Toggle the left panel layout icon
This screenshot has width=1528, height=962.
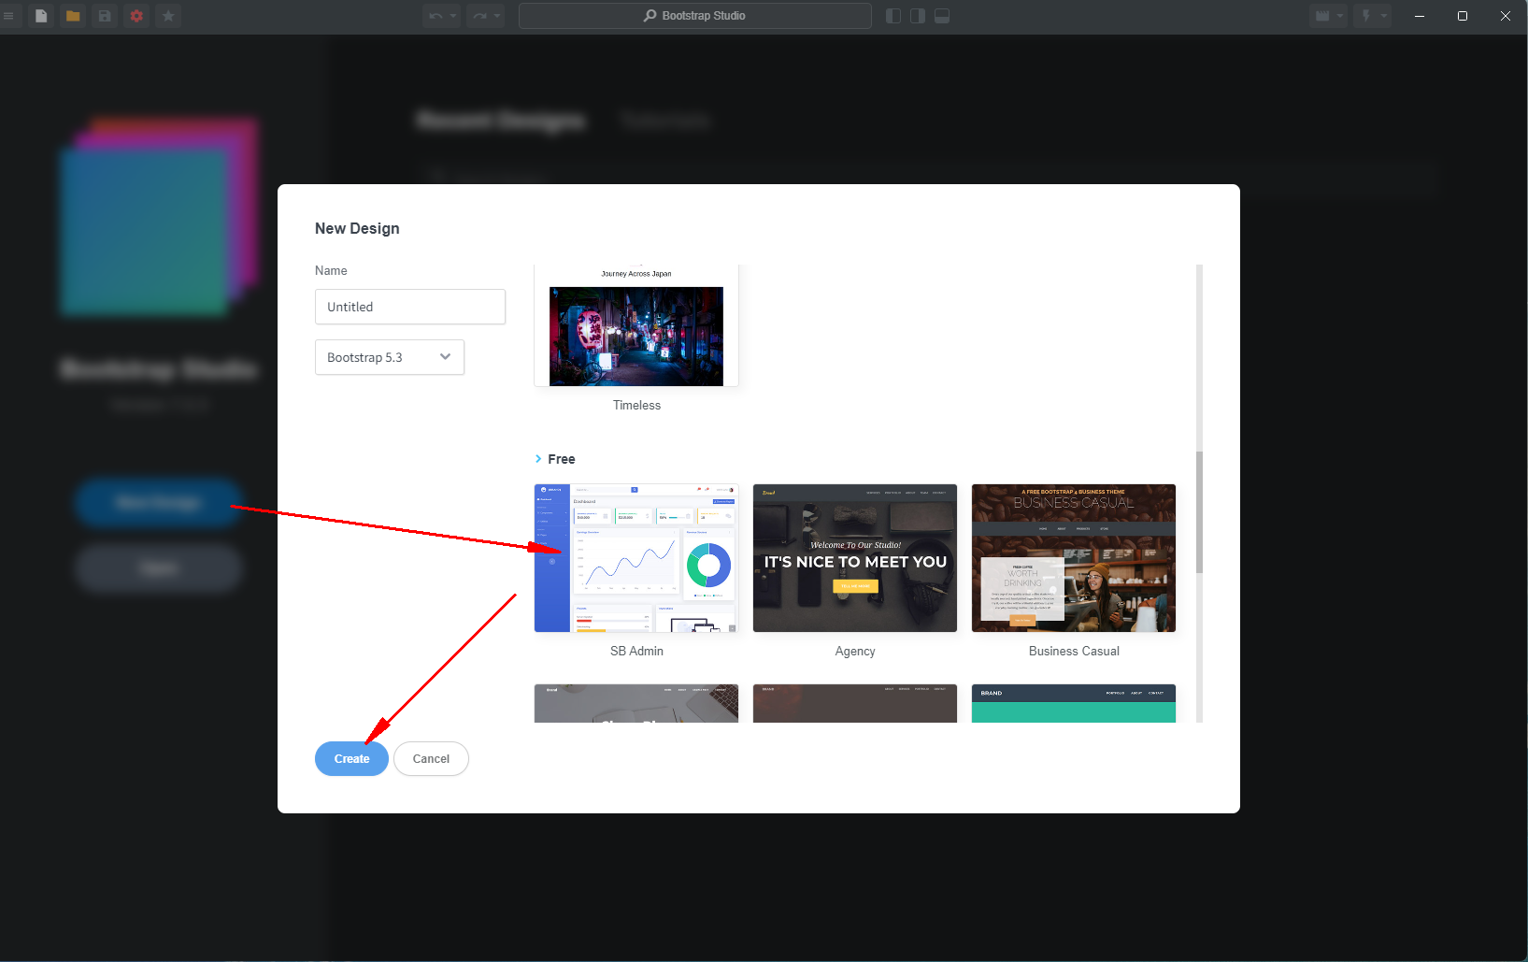(893, 16)
